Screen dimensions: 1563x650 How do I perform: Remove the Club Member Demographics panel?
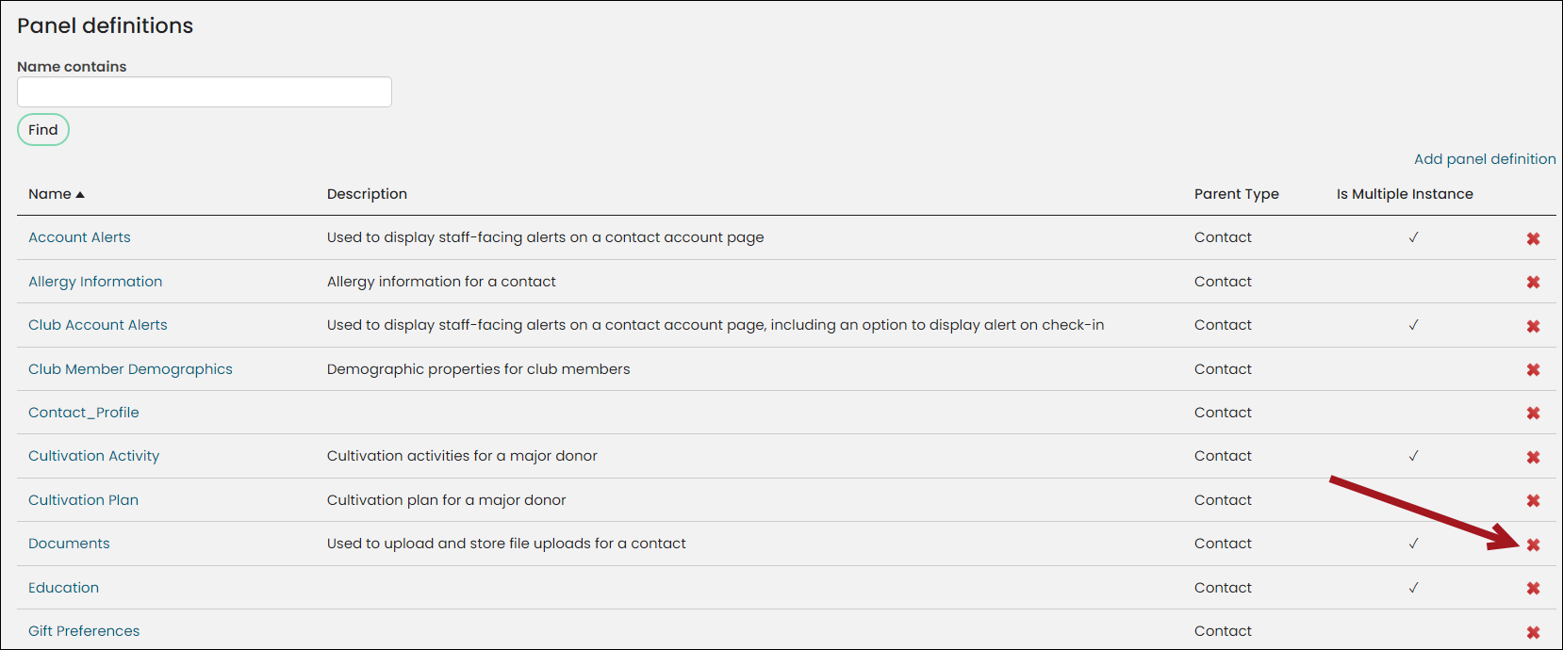coord(1533,370)
